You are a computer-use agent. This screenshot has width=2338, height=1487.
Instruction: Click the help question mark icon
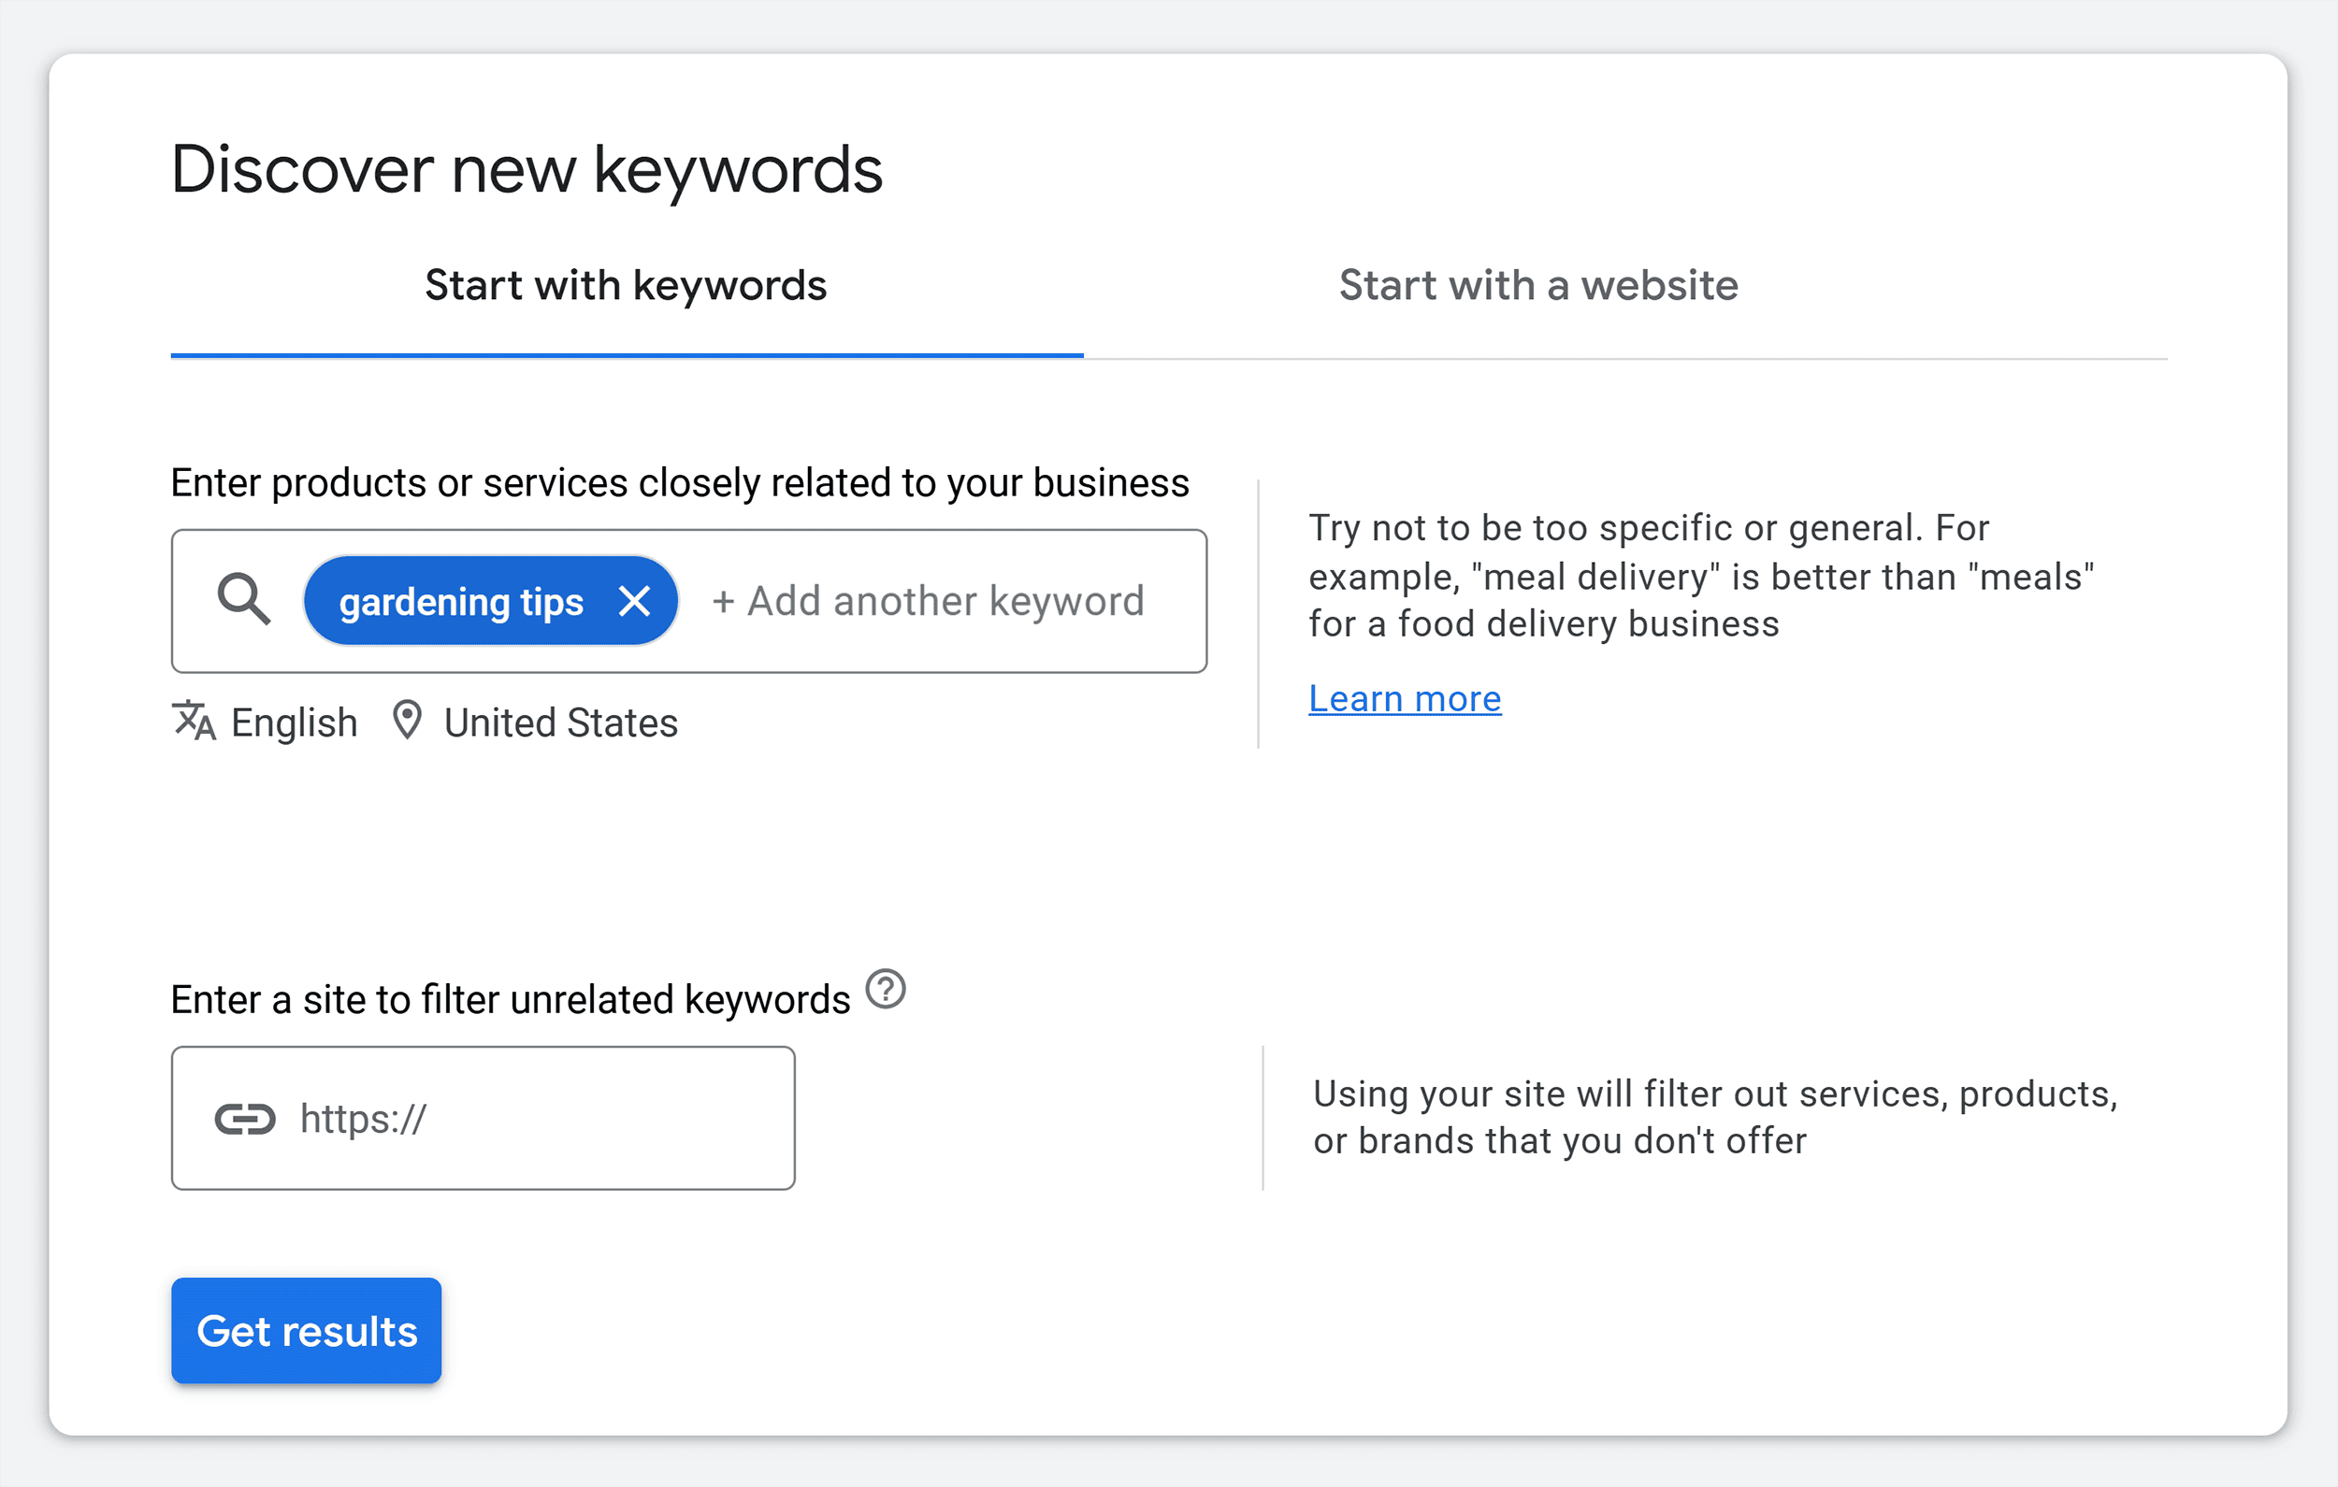coord(885,990)
